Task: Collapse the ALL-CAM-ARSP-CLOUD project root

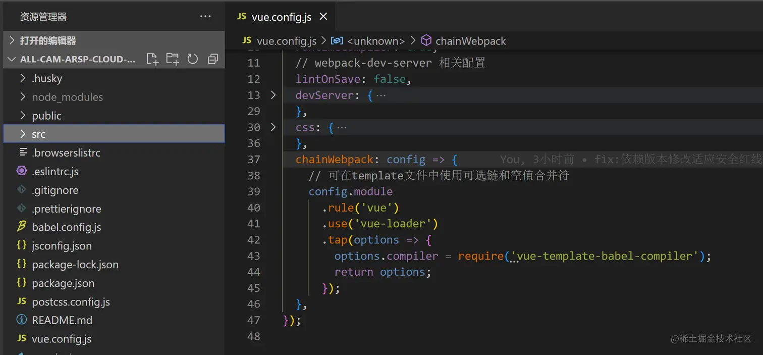Action: (x=12, y=59)
